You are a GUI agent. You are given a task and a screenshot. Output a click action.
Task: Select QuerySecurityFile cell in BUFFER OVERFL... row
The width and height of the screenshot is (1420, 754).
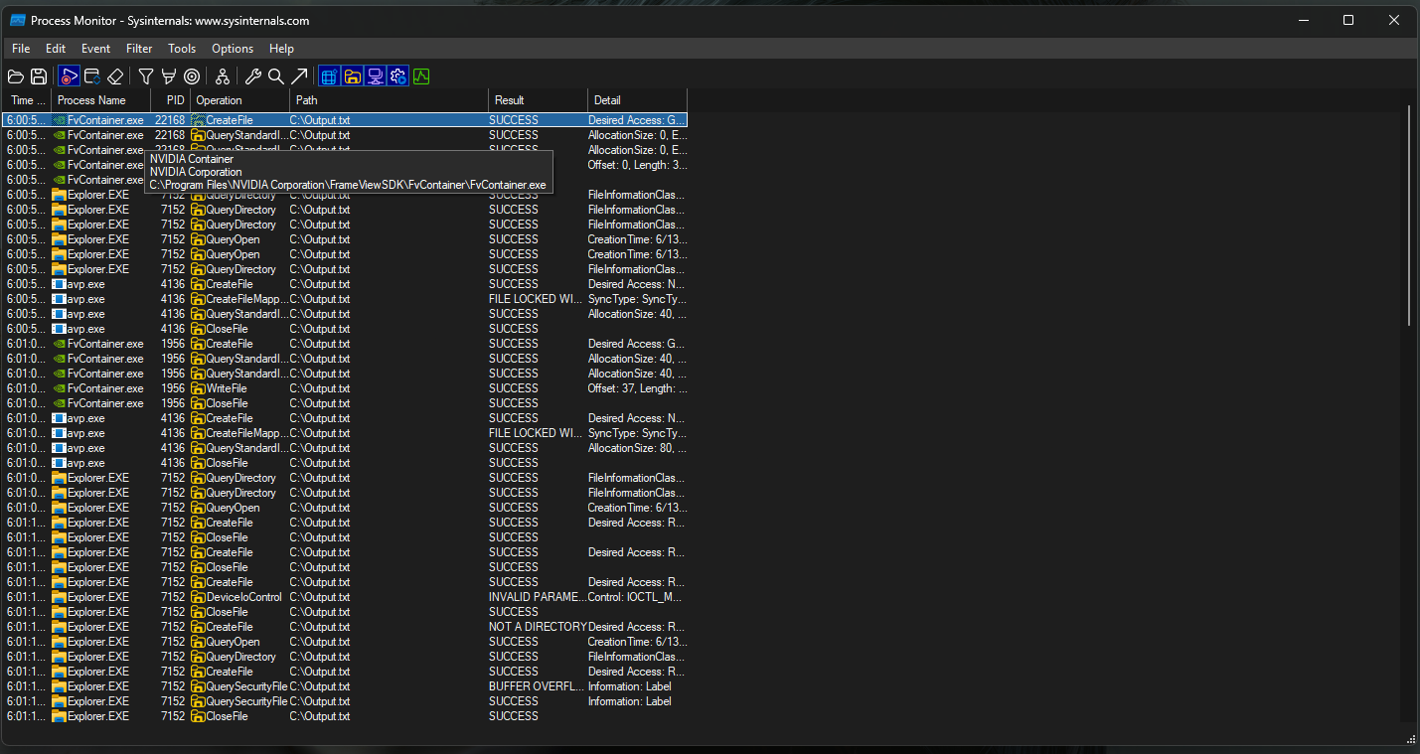click(246, 686)
